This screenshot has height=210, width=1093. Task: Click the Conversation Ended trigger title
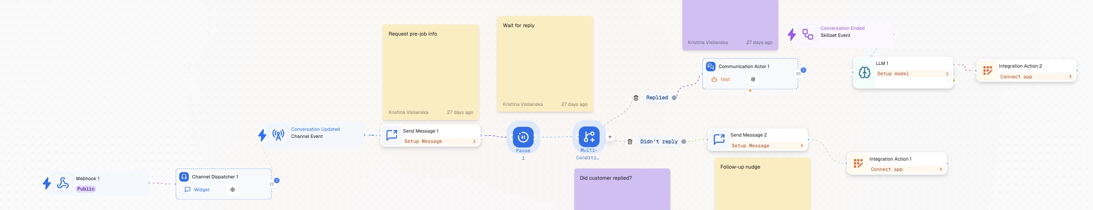click(x=842, y=28)
